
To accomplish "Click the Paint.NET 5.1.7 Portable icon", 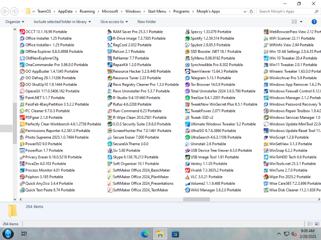I will (22, 98).
